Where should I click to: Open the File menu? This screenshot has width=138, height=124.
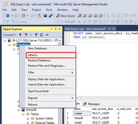(x=5, y=10)
